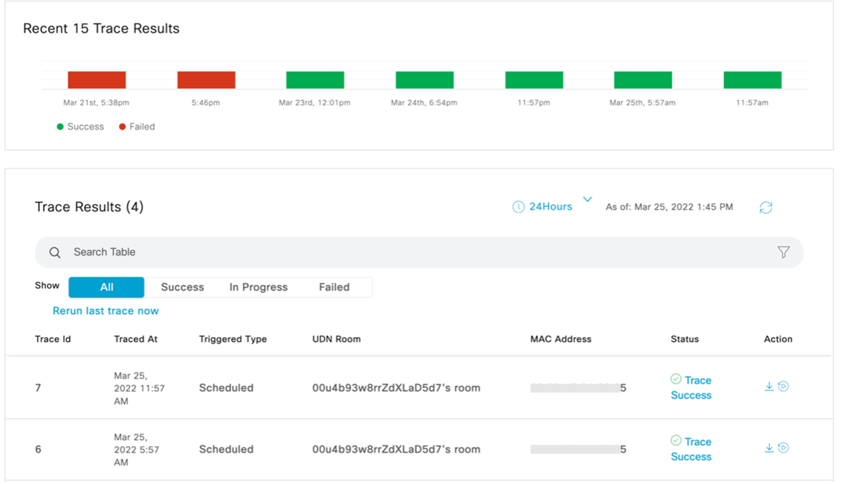Sort table by Traced At column
The image size is (855, 484).
(x=135, y=339)
